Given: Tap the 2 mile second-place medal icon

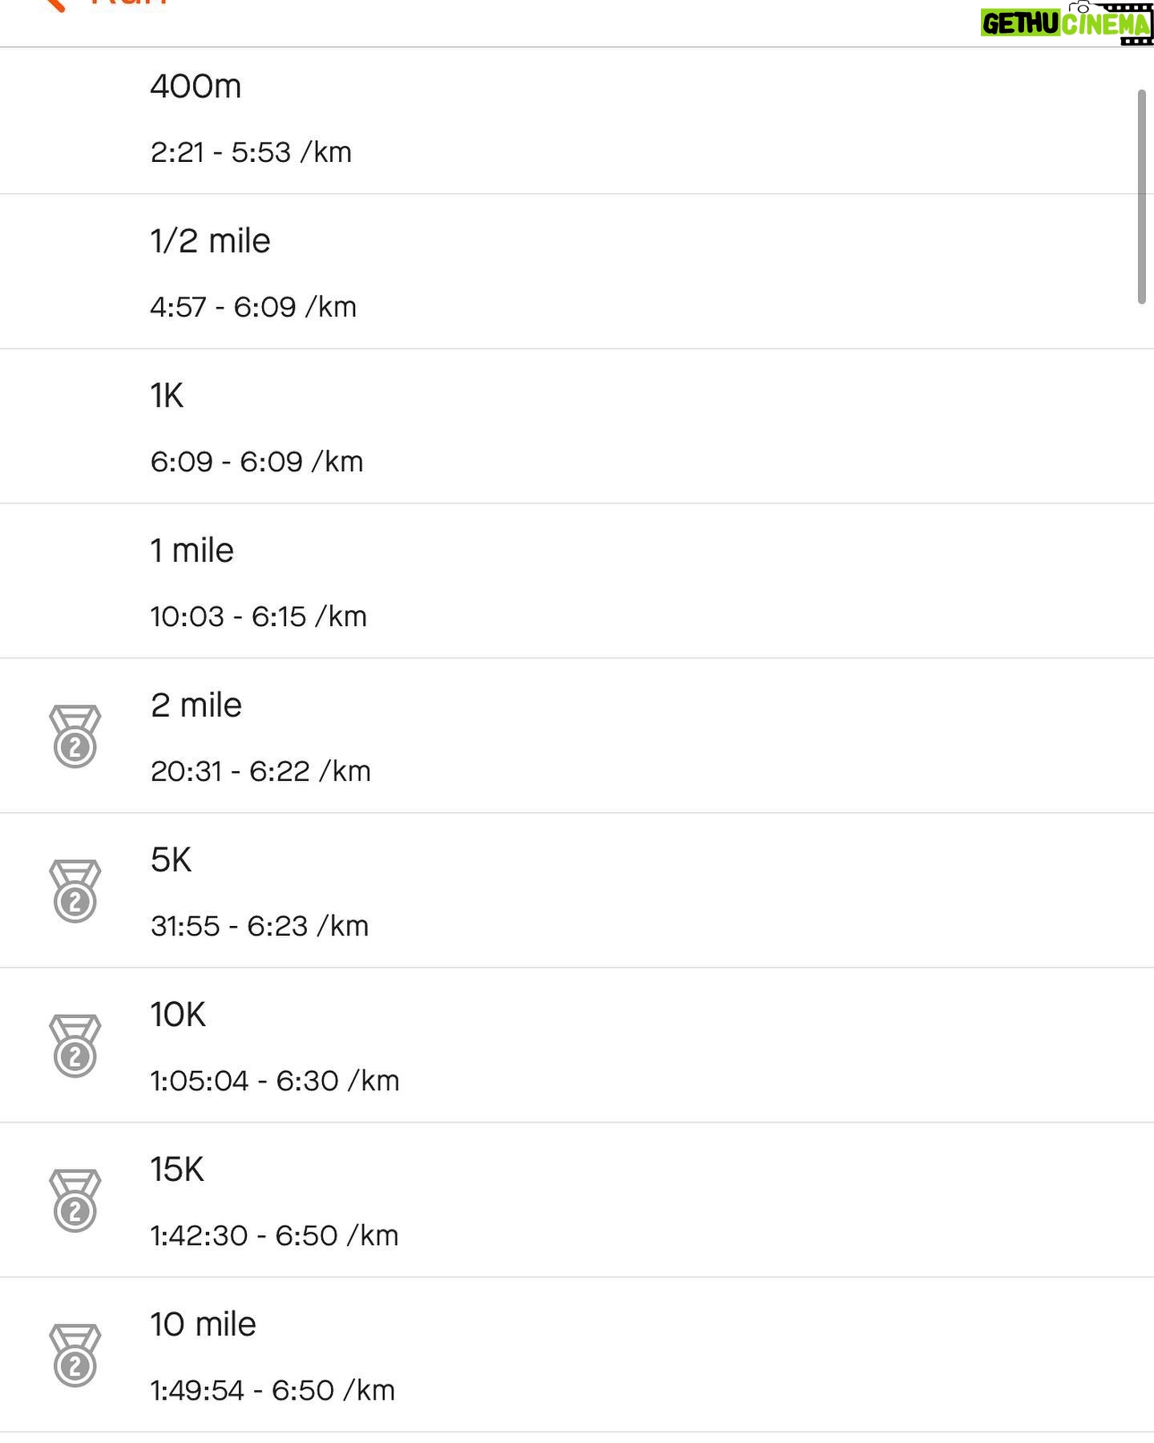Looking at the screenshot, I should pyautogui.click(x=75, y=736).
